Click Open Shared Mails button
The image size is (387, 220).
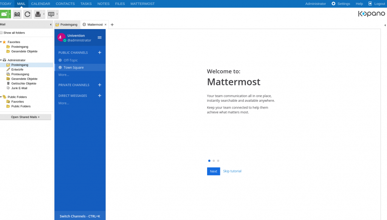[25, 117]
